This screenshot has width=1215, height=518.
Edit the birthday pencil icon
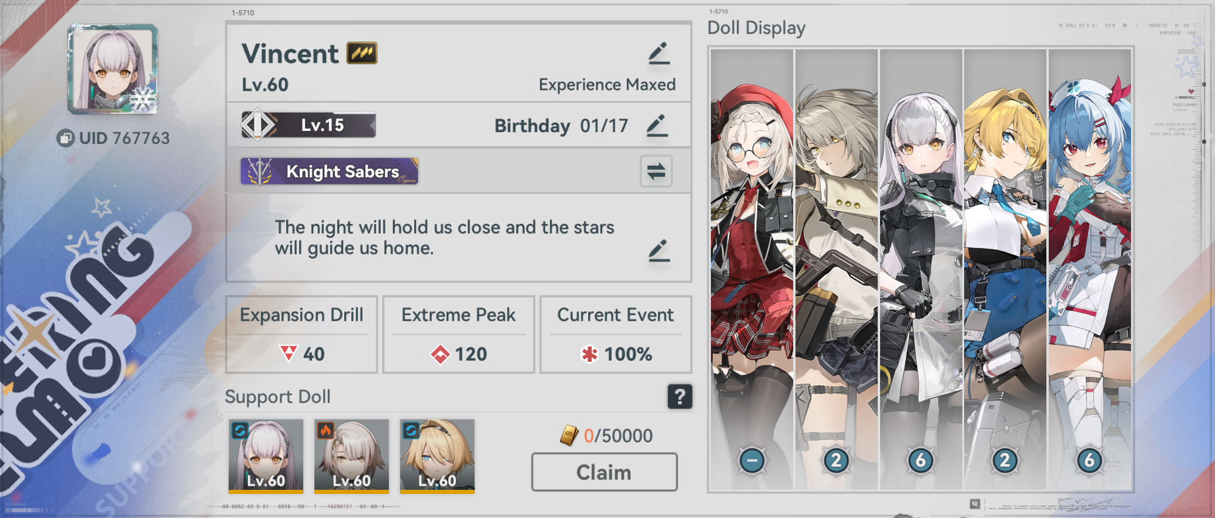(x=657, y=126)
